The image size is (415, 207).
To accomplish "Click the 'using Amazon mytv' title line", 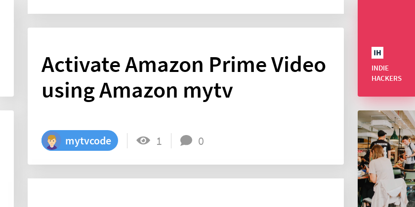I will click(137, 90).
